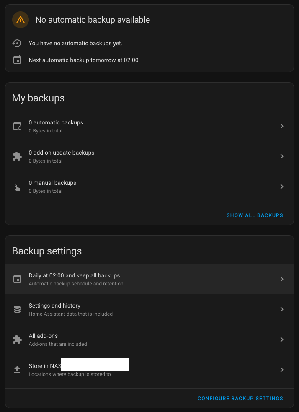This screenshot has width=299, height=412.
Task: Click the backup restore history icon
Action: pos(17,43)
